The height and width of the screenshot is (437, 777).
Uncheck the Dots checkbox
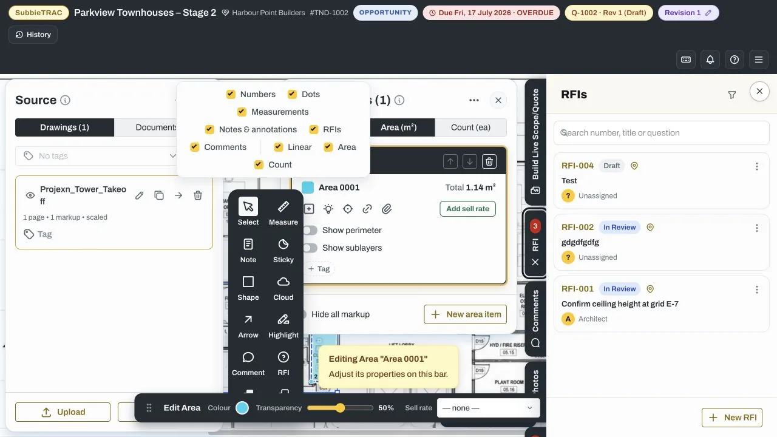[x=292, y=94]
